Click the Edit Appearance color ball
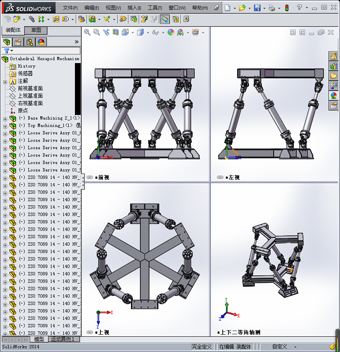This screenshot has width=340, height=352. (x=171, y=33)
